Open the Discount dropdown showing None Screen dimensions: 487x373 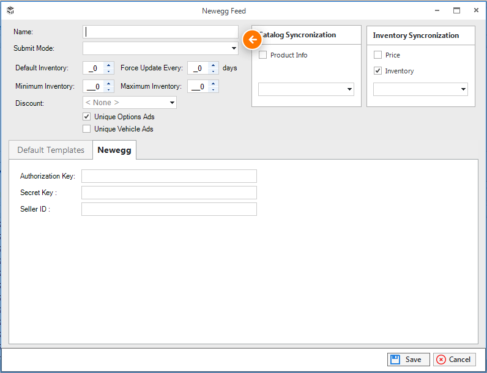click(130, 103)
